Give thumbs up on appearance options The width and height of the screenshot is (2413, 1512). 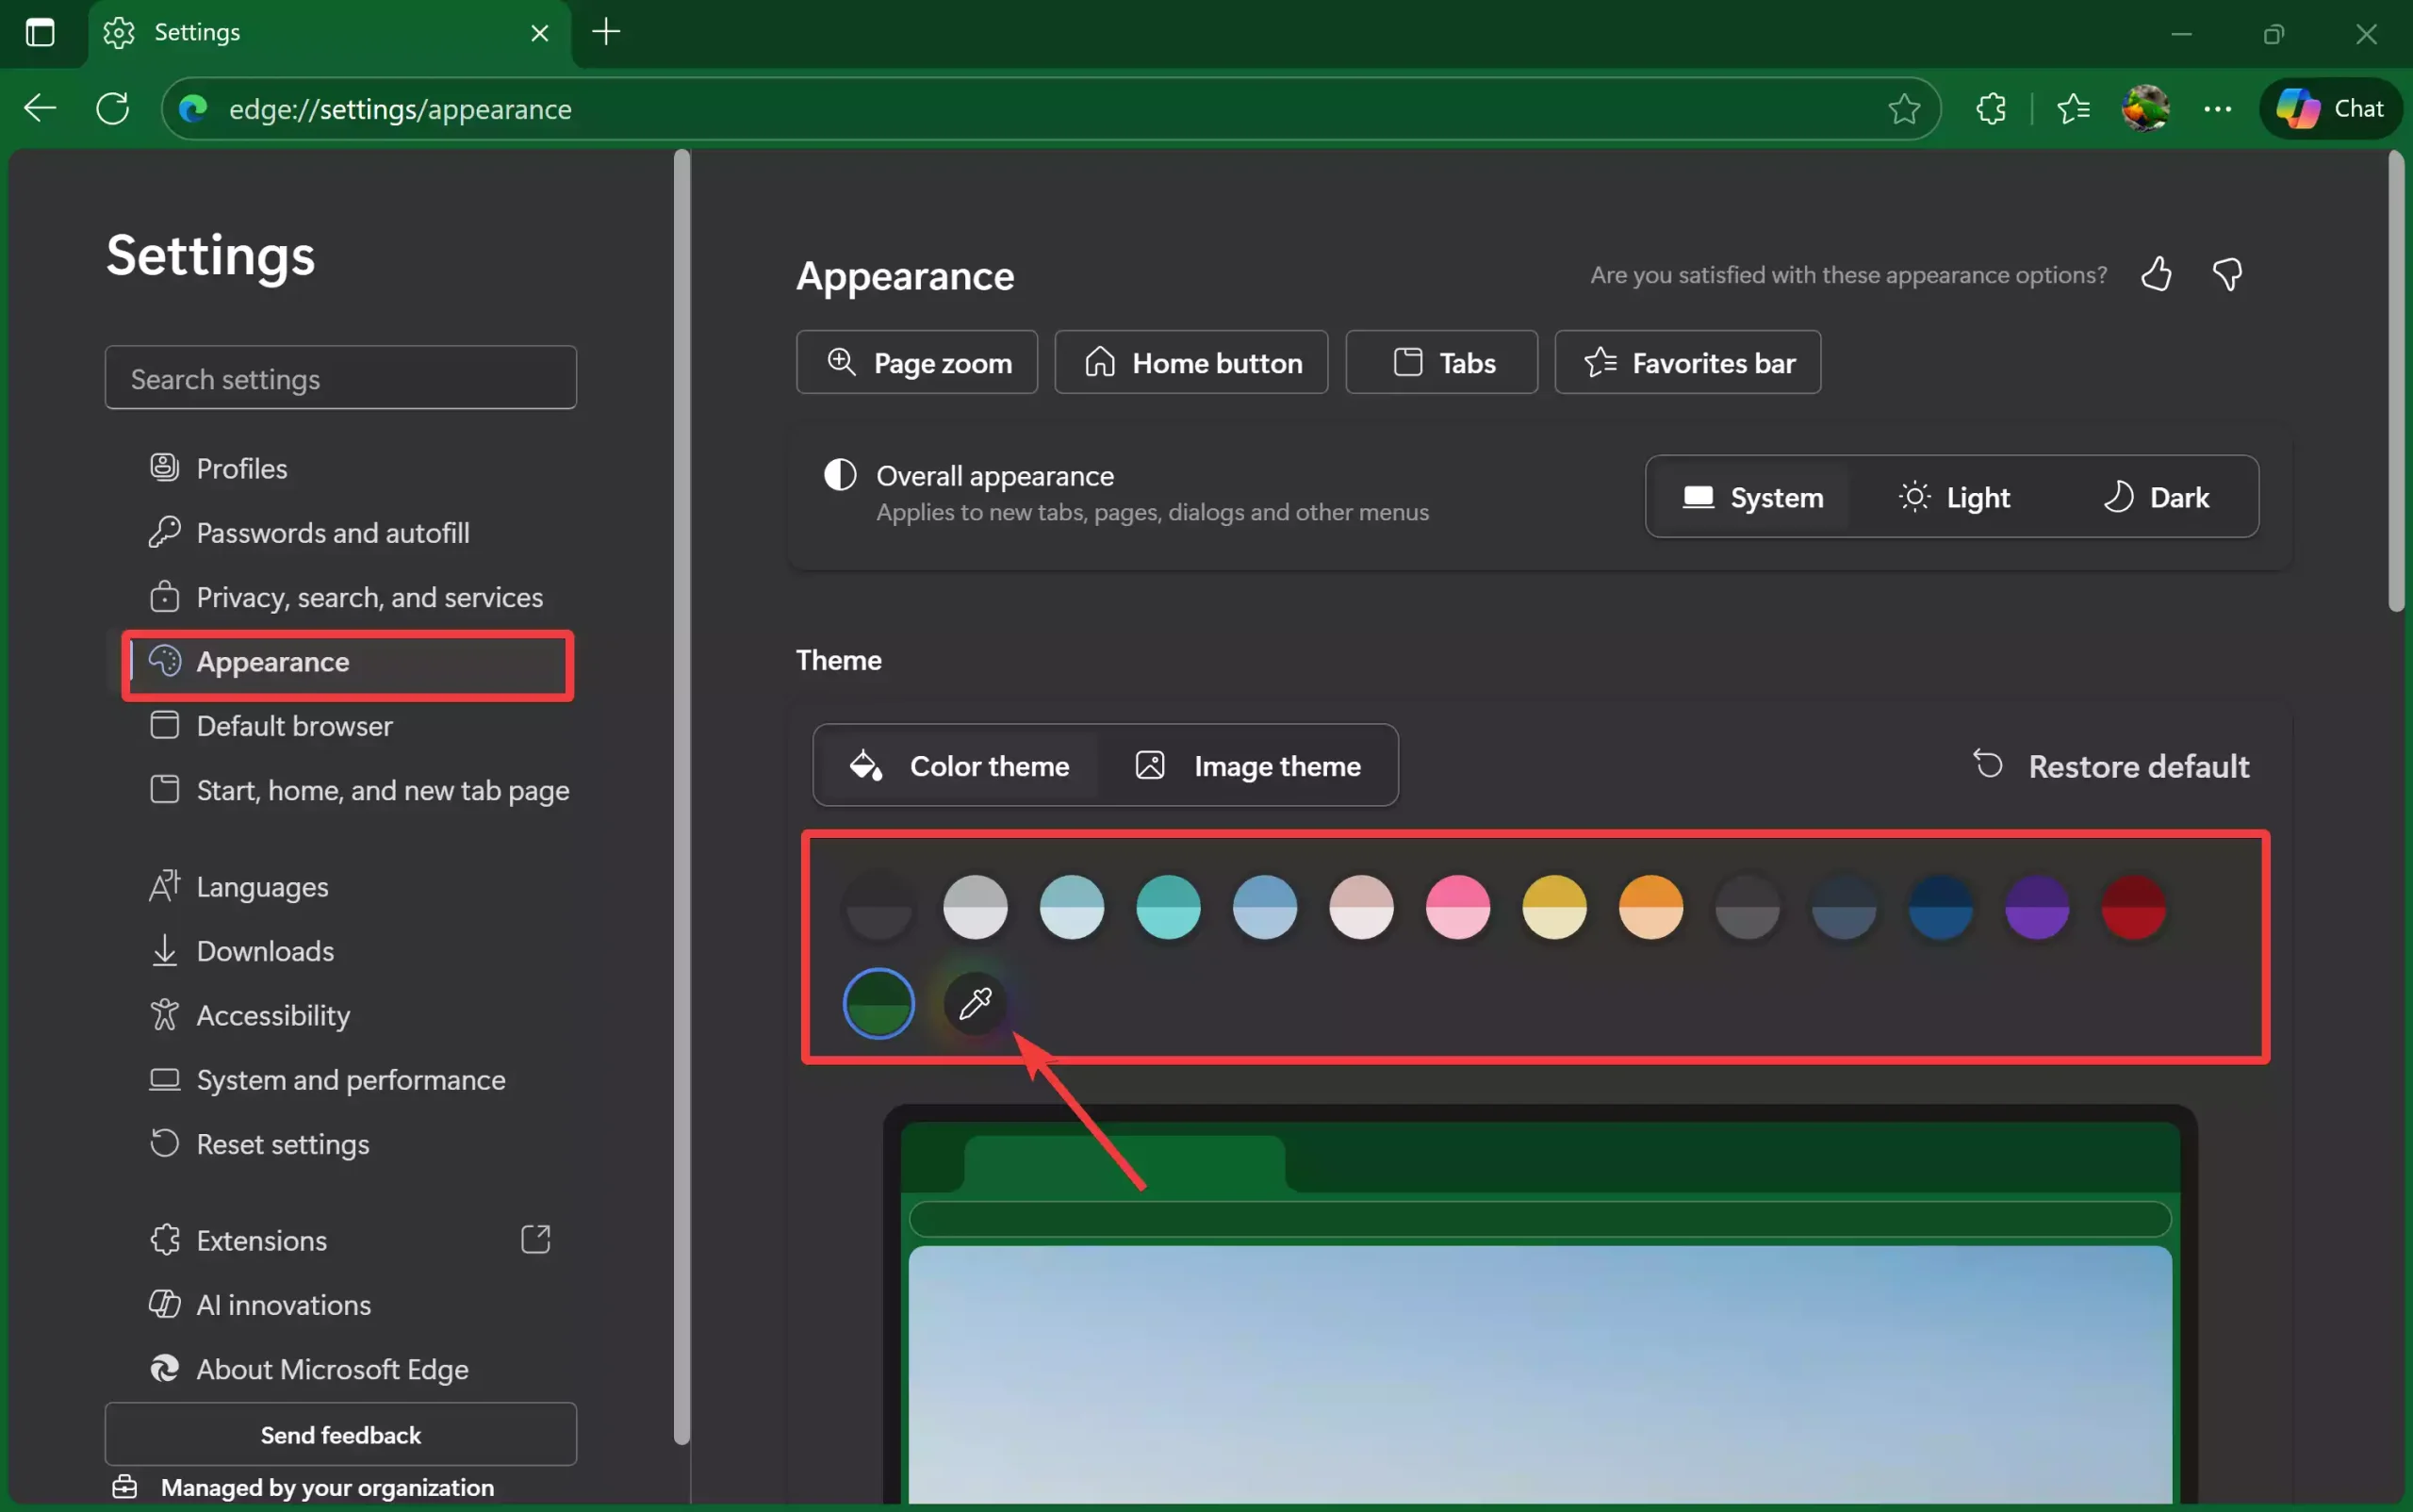click(x=2157, y=274)
